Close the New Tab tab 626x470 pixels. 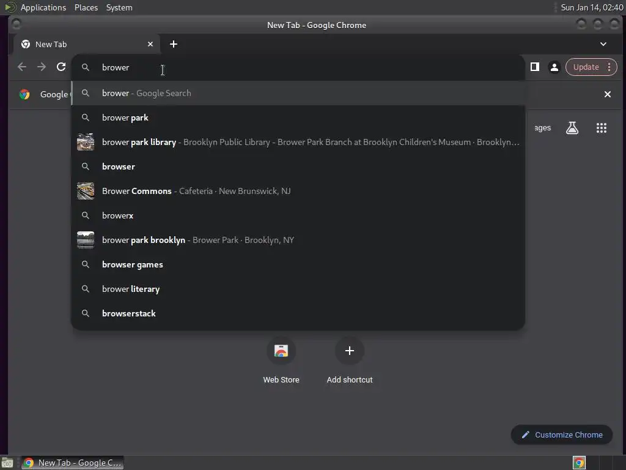click(150, 44)
